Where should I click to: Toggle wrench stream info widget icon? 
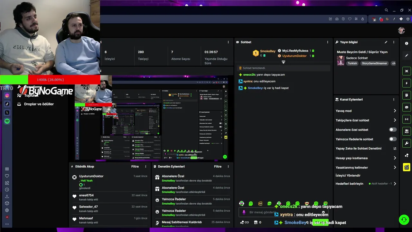[x=407, y=143]
